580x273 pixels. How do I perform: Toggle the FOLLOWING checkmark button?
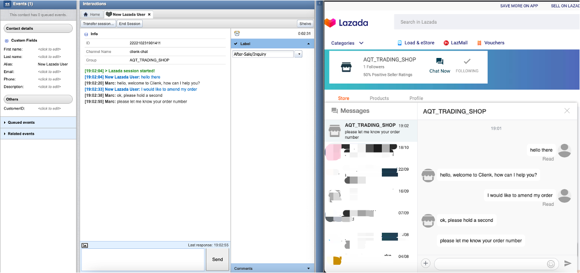tap(467, 65)
